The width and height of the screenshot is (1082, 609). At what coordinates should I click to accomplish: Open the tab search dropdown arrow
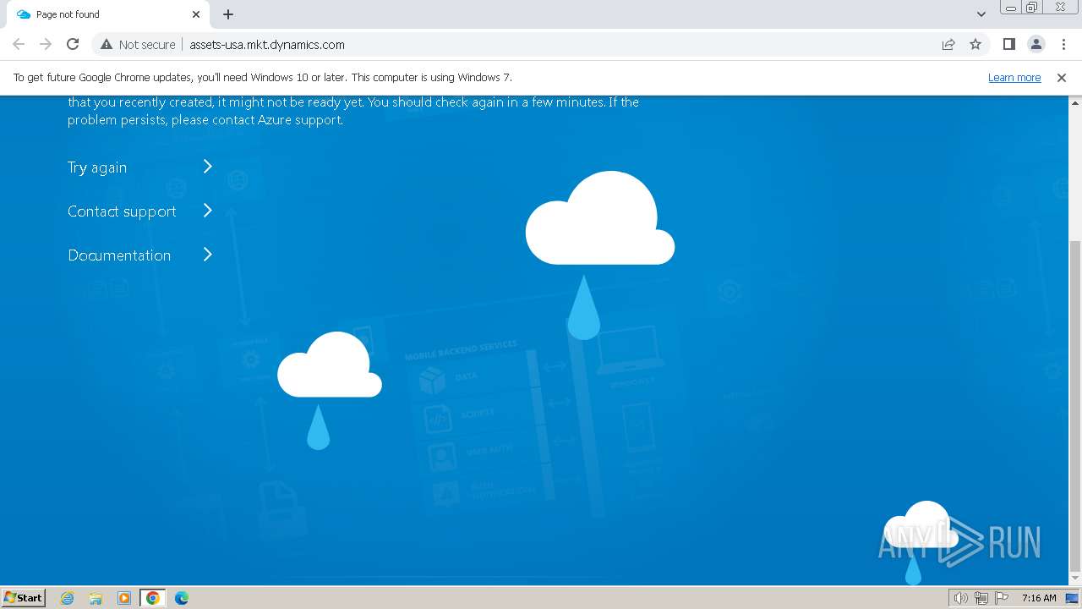981,14
